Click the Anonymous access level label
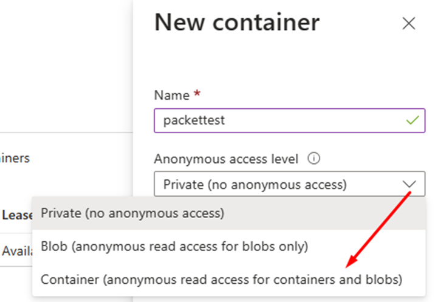The width and height of the screenshot is (435, 302). tap(226, 159)
